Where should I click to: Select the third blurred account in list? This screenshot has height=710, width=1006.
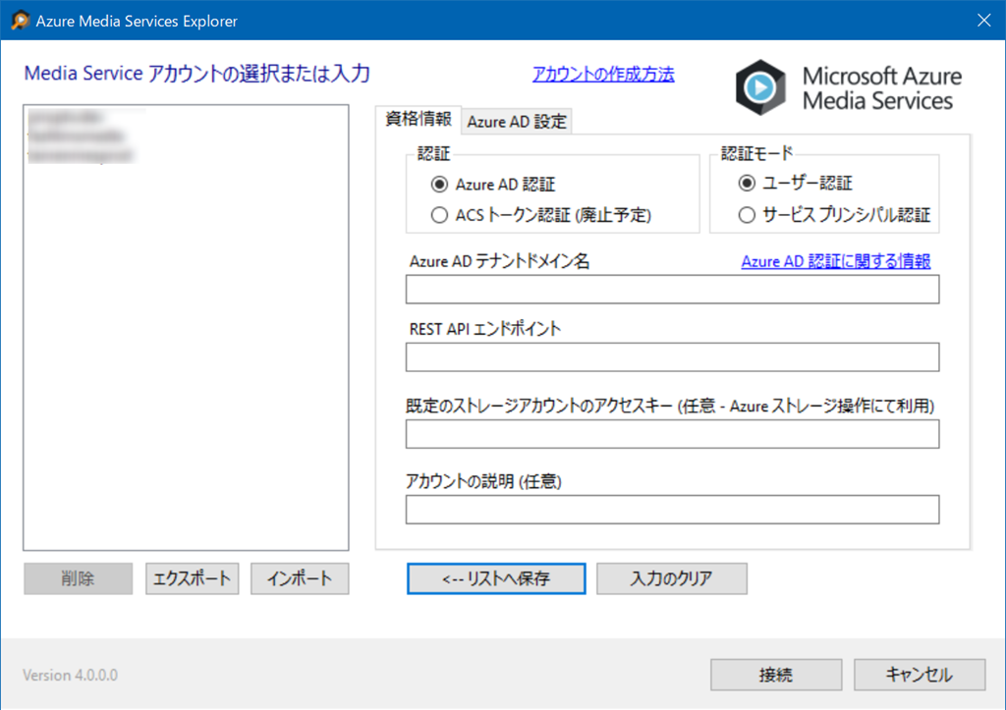click(x=81, y=156)
